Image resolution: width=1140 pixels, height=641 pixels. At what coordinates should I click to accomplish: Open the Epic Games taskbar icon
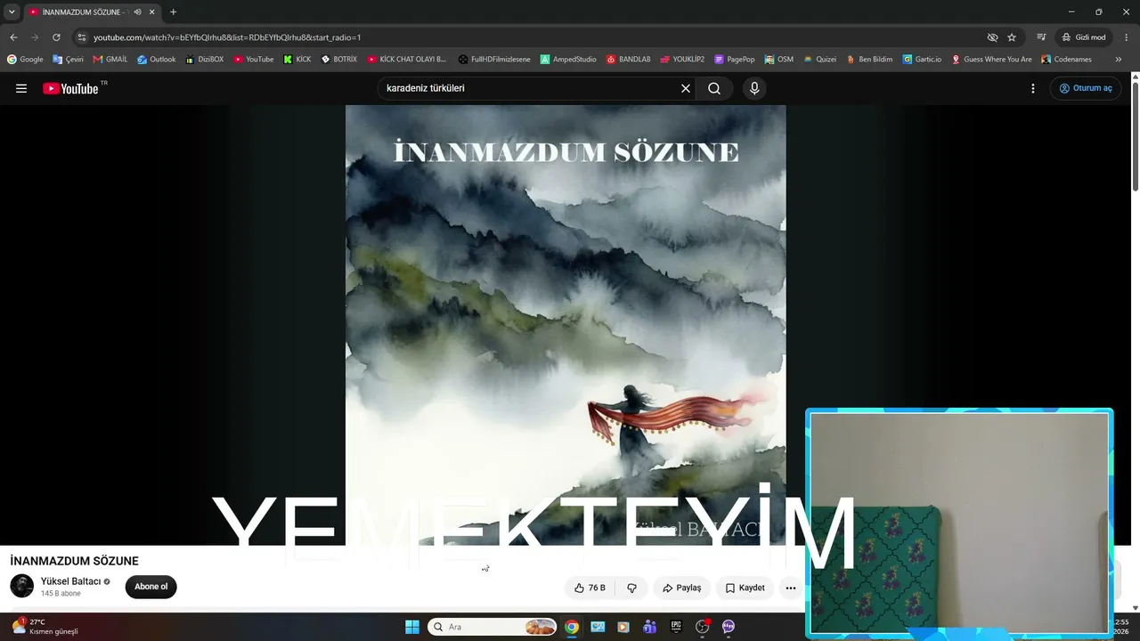tap(676, 627)
